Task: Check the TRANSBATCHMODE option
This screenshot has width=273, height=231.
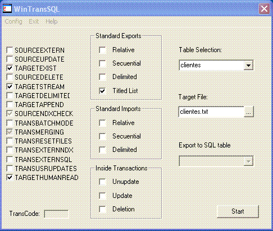Action: (x=10, y=123)
